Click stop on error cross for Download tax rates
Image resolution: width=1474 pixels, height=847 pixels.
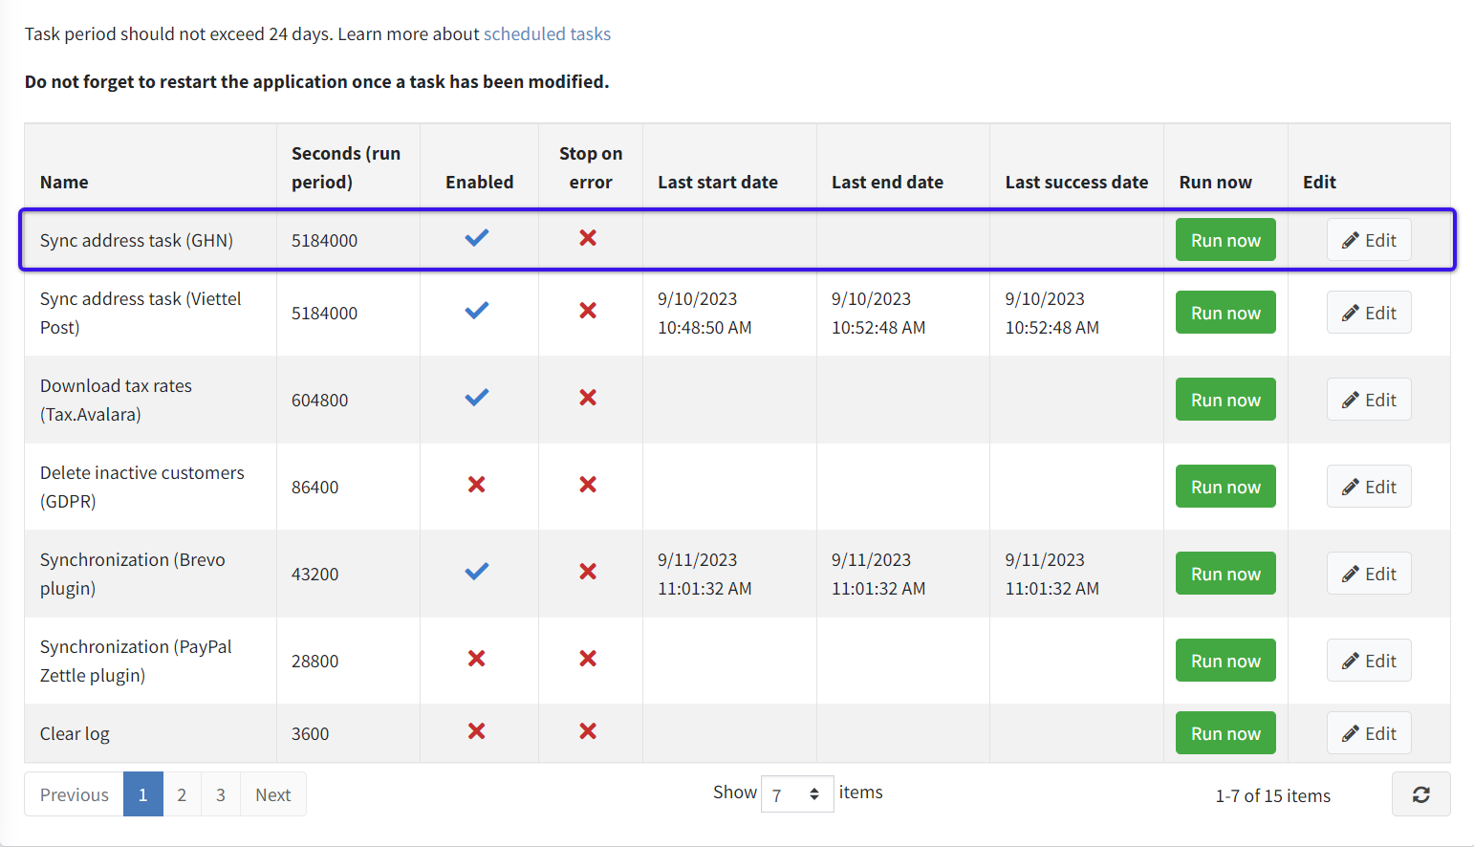pos(588,398)
